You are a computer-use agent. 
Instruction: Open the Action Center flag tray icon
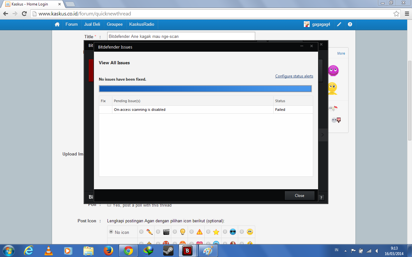353,251
